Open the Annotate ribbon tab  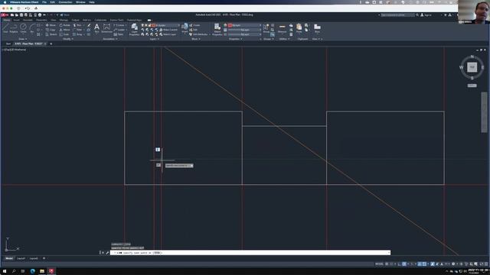click(x=28, y=20)
